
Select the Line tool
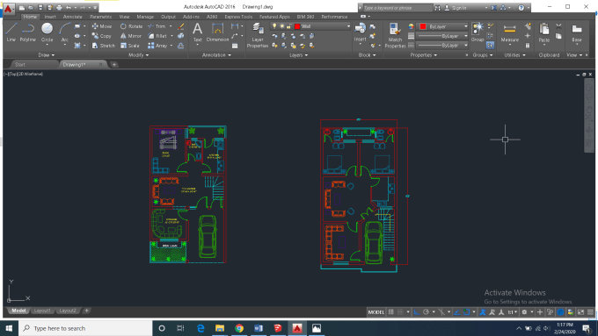pyautogui.click(x=11, y=32)
